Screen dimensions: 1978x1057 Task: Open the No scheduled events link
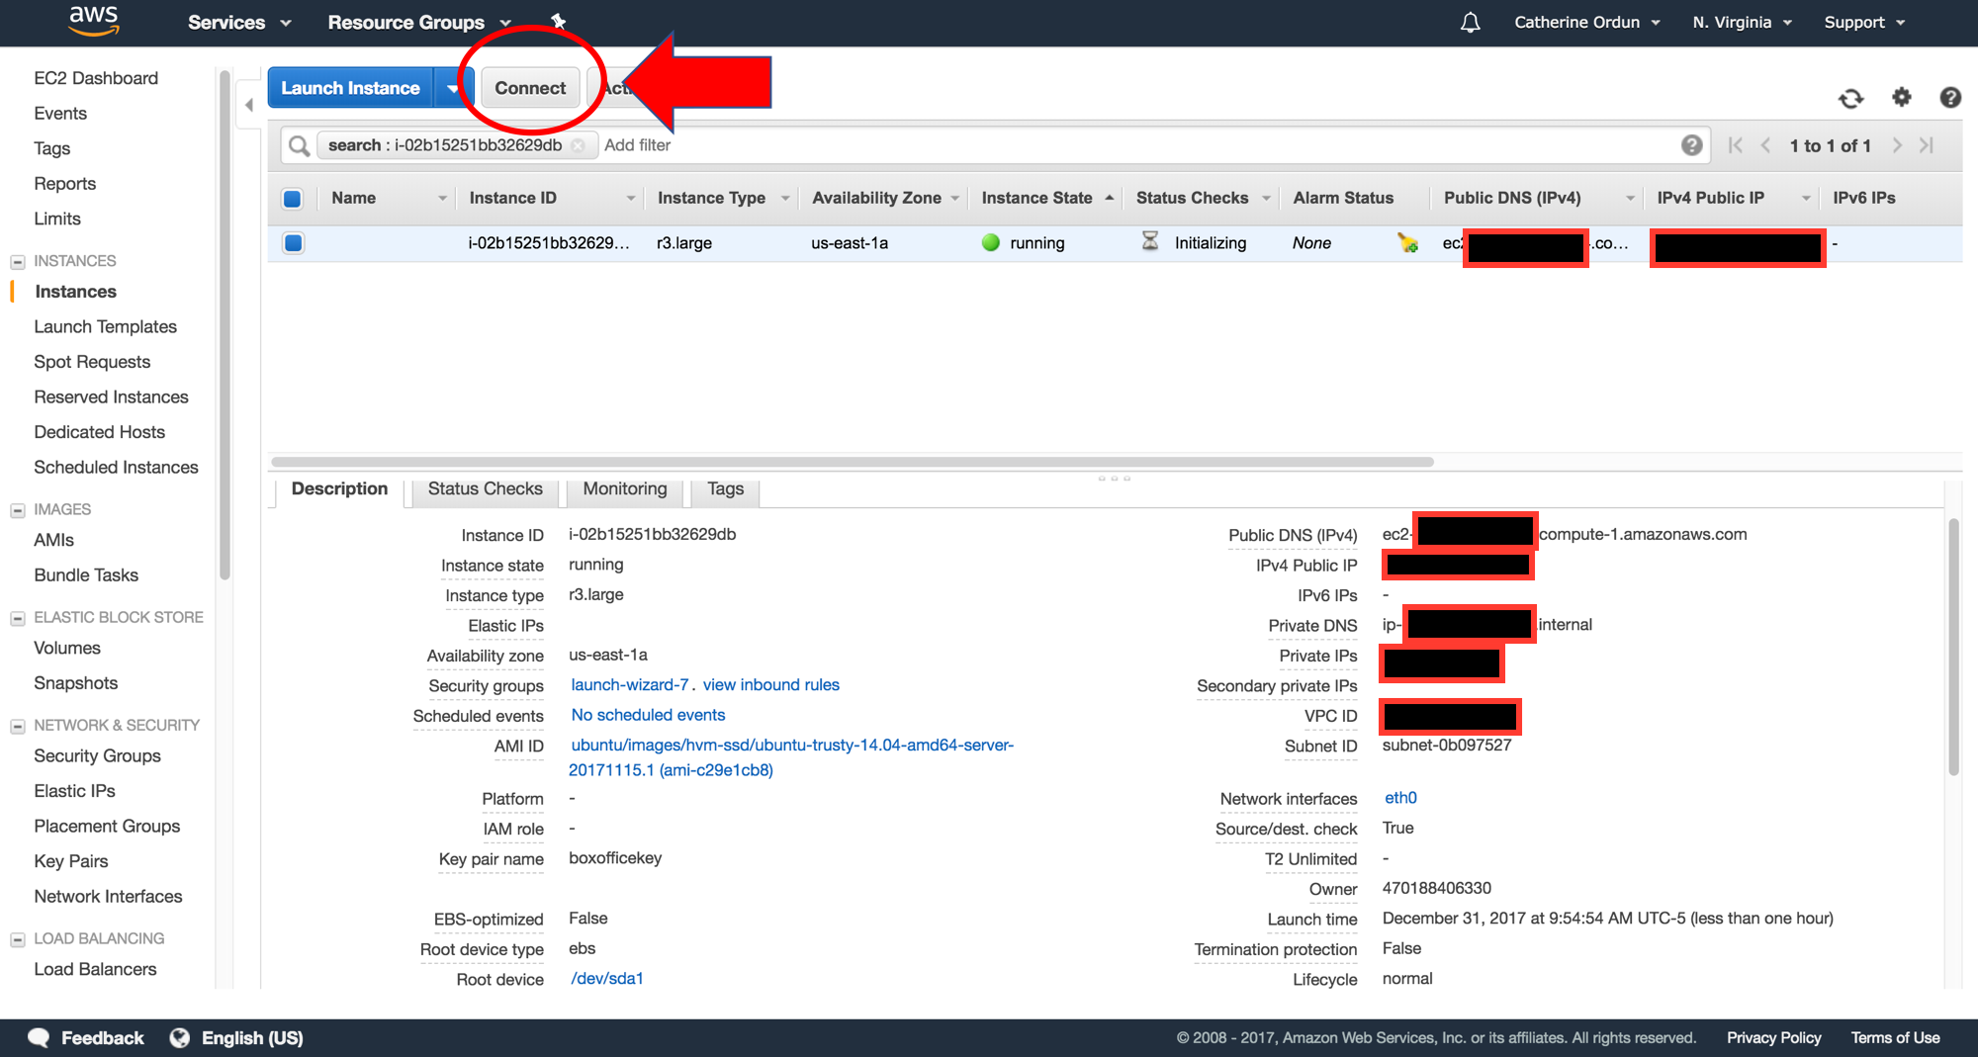pos(648,715)
